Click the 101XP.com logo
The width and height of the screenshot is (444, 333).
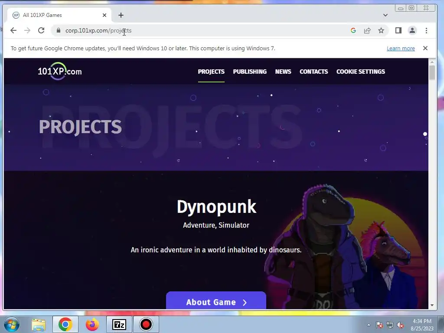60,71
